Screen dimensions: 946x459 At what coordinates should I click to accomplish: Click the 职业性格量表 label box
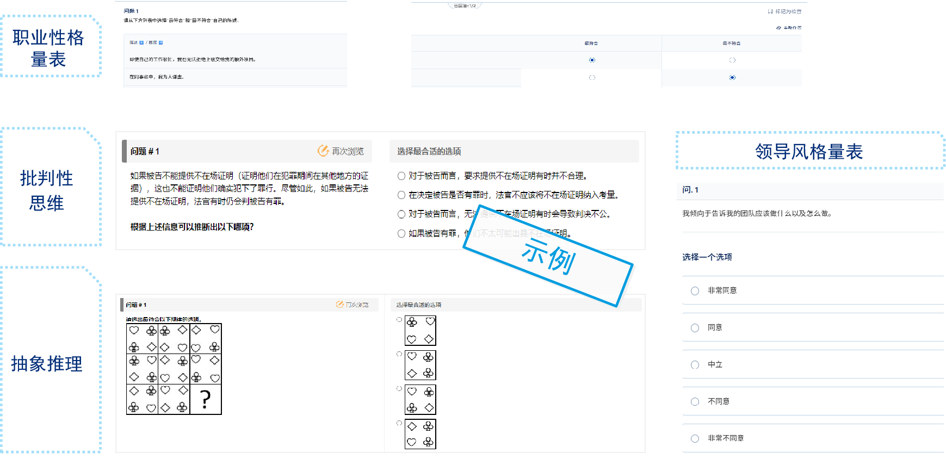[x=49, y=48]
